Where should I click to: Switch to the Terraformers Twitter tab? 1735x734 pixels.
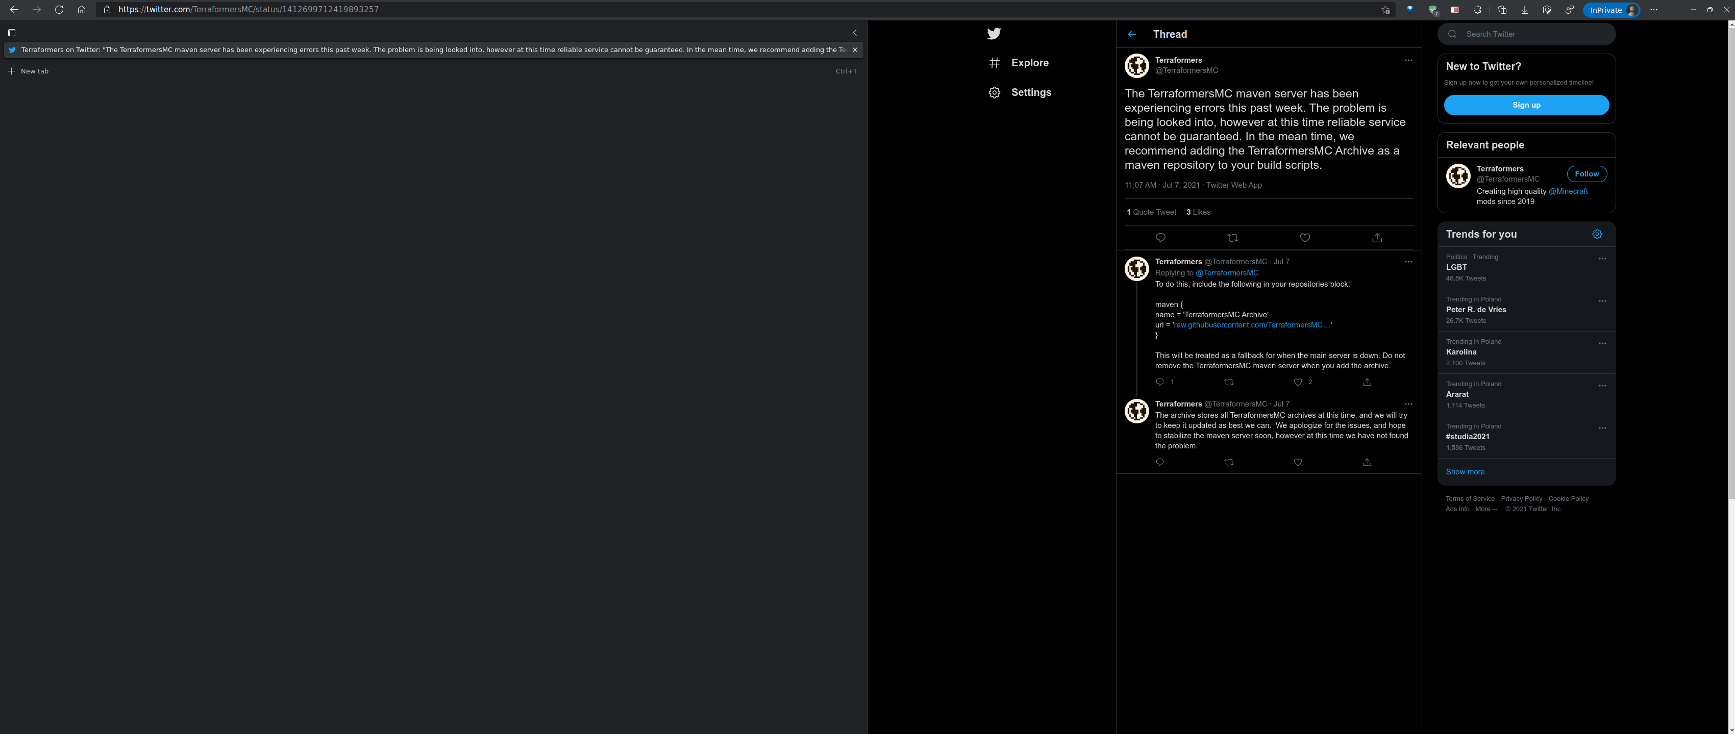431,49
